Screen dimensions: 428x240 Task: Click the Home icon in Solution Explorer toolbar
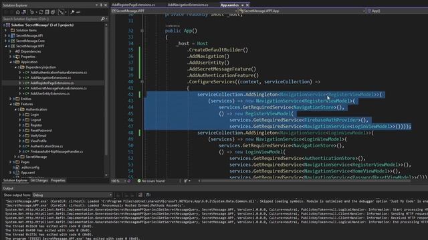pyautogui.click(x=18, y=12)
